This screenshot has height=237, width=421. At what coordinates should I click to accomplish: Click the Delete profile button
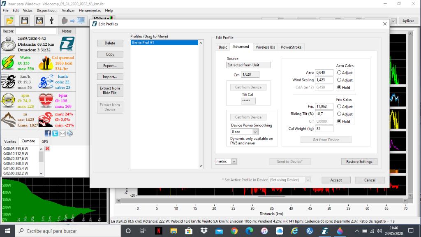(110, 43)
